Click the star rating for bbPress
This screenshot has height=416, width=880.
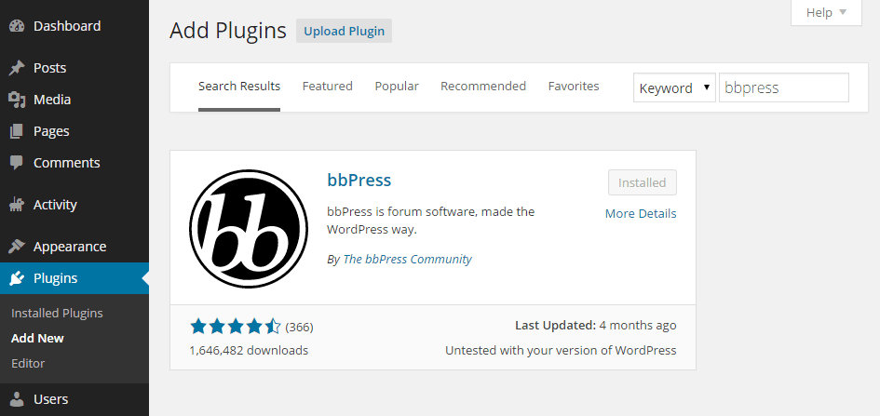pos(236,327)
